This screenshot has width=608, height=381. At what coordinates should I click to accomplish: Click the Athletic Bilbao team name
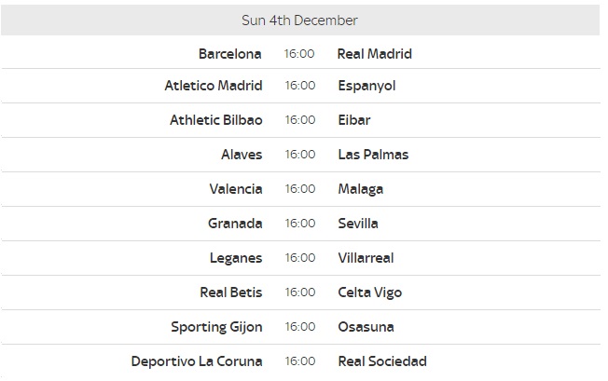click(x=216, y=120)
